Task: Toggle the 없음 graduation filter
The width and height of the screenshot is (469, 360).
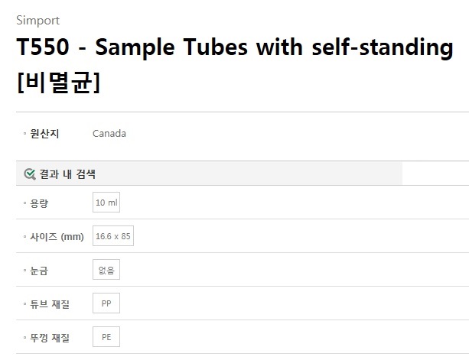Action: 106,270
